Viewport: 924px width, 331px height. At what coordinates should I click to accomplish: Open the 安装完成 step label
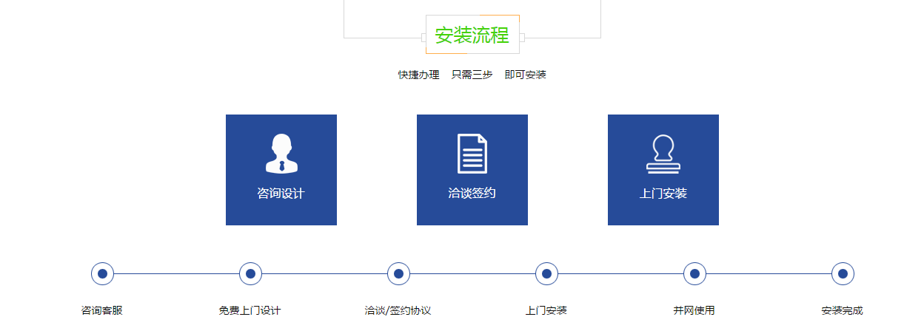click(x=843, y=311)
